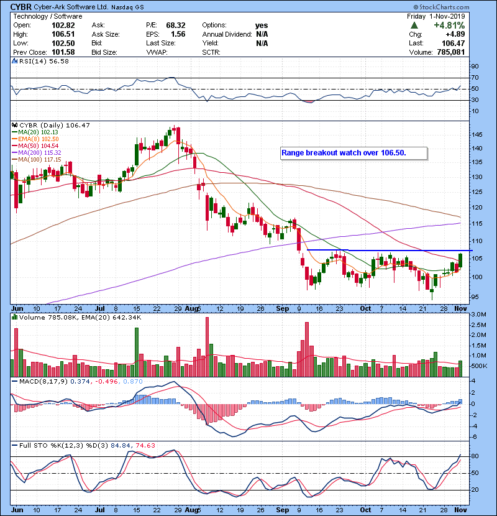
Task: Click the MACD(8,17,9) panel label
Action: coord(43,382)
